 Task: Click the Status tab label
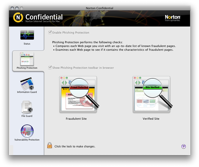(27, 44)
